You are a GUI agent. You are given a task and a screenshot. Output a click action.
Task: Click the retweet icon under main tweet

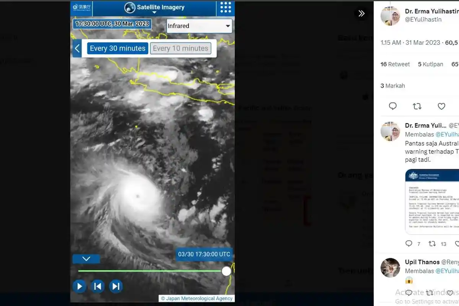click(417, 106)
